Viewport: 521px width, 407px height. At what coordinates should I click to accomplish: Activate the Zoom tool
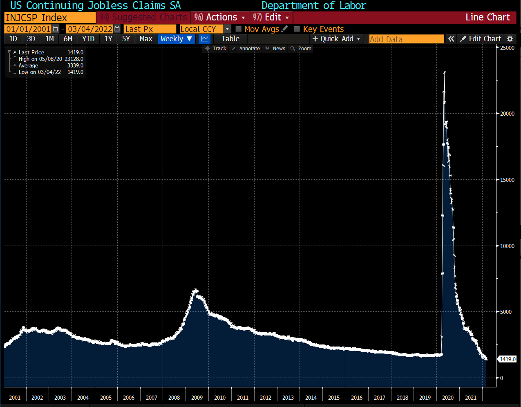[301, 49]
